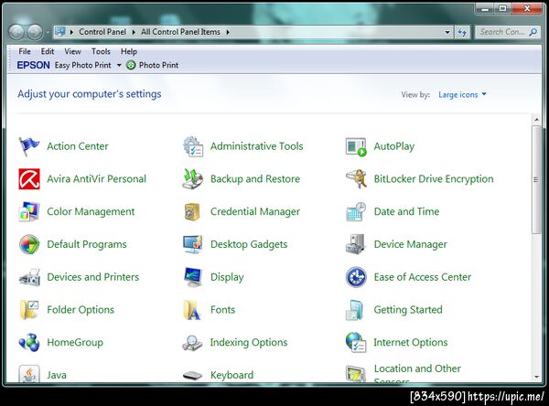Click the green Photo Print icon

click(x=131, y=65)
